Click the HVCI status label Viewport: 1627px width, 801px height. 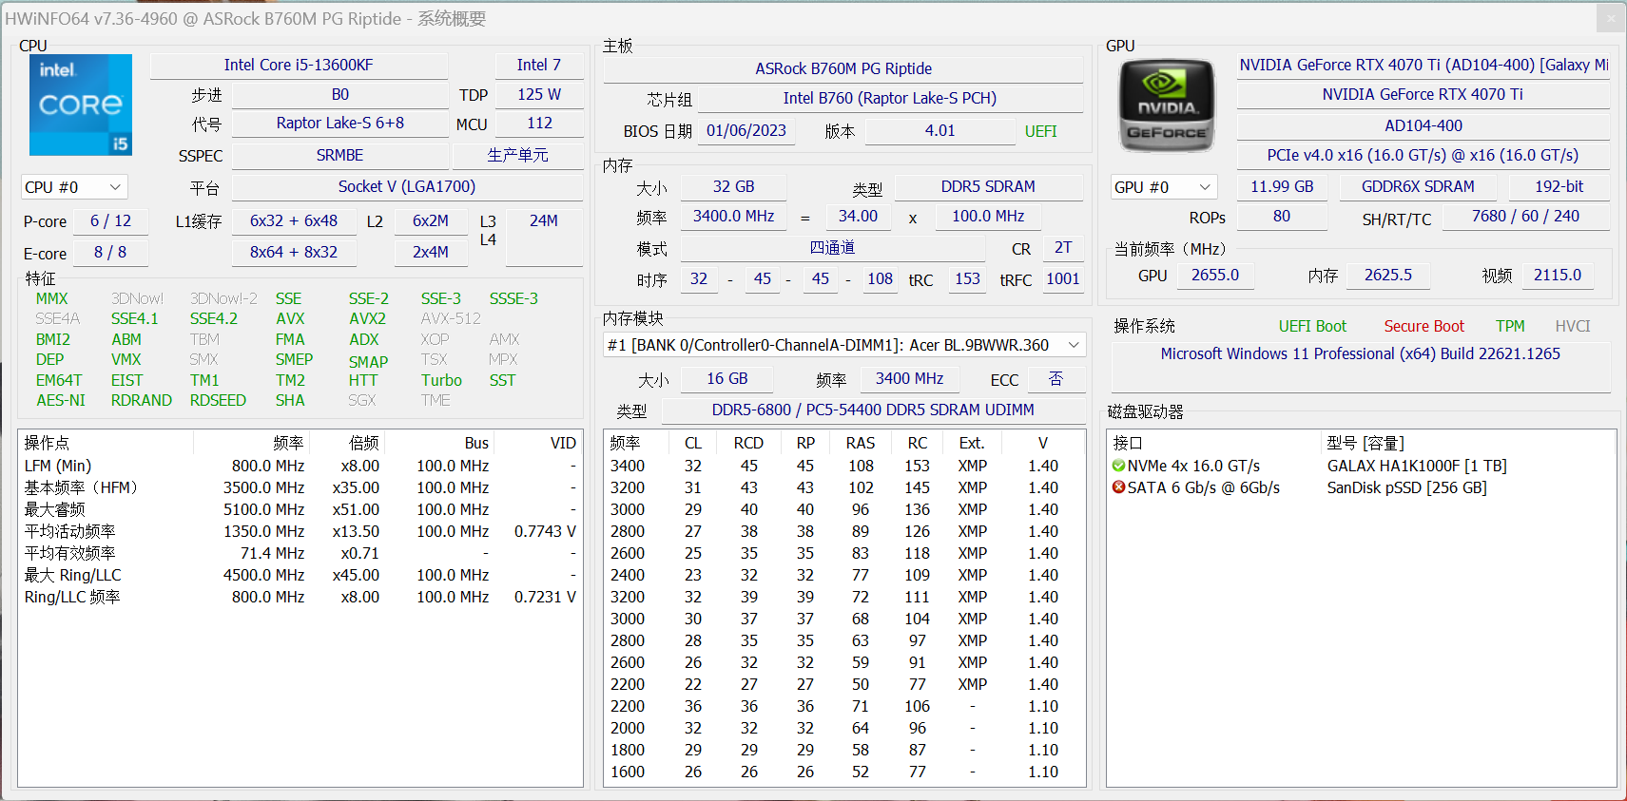click(x=1573, y=326)
